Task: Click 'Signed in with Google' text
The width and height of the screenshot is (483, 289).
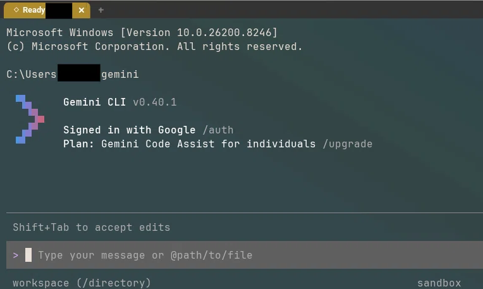Action: pos(130,130)
